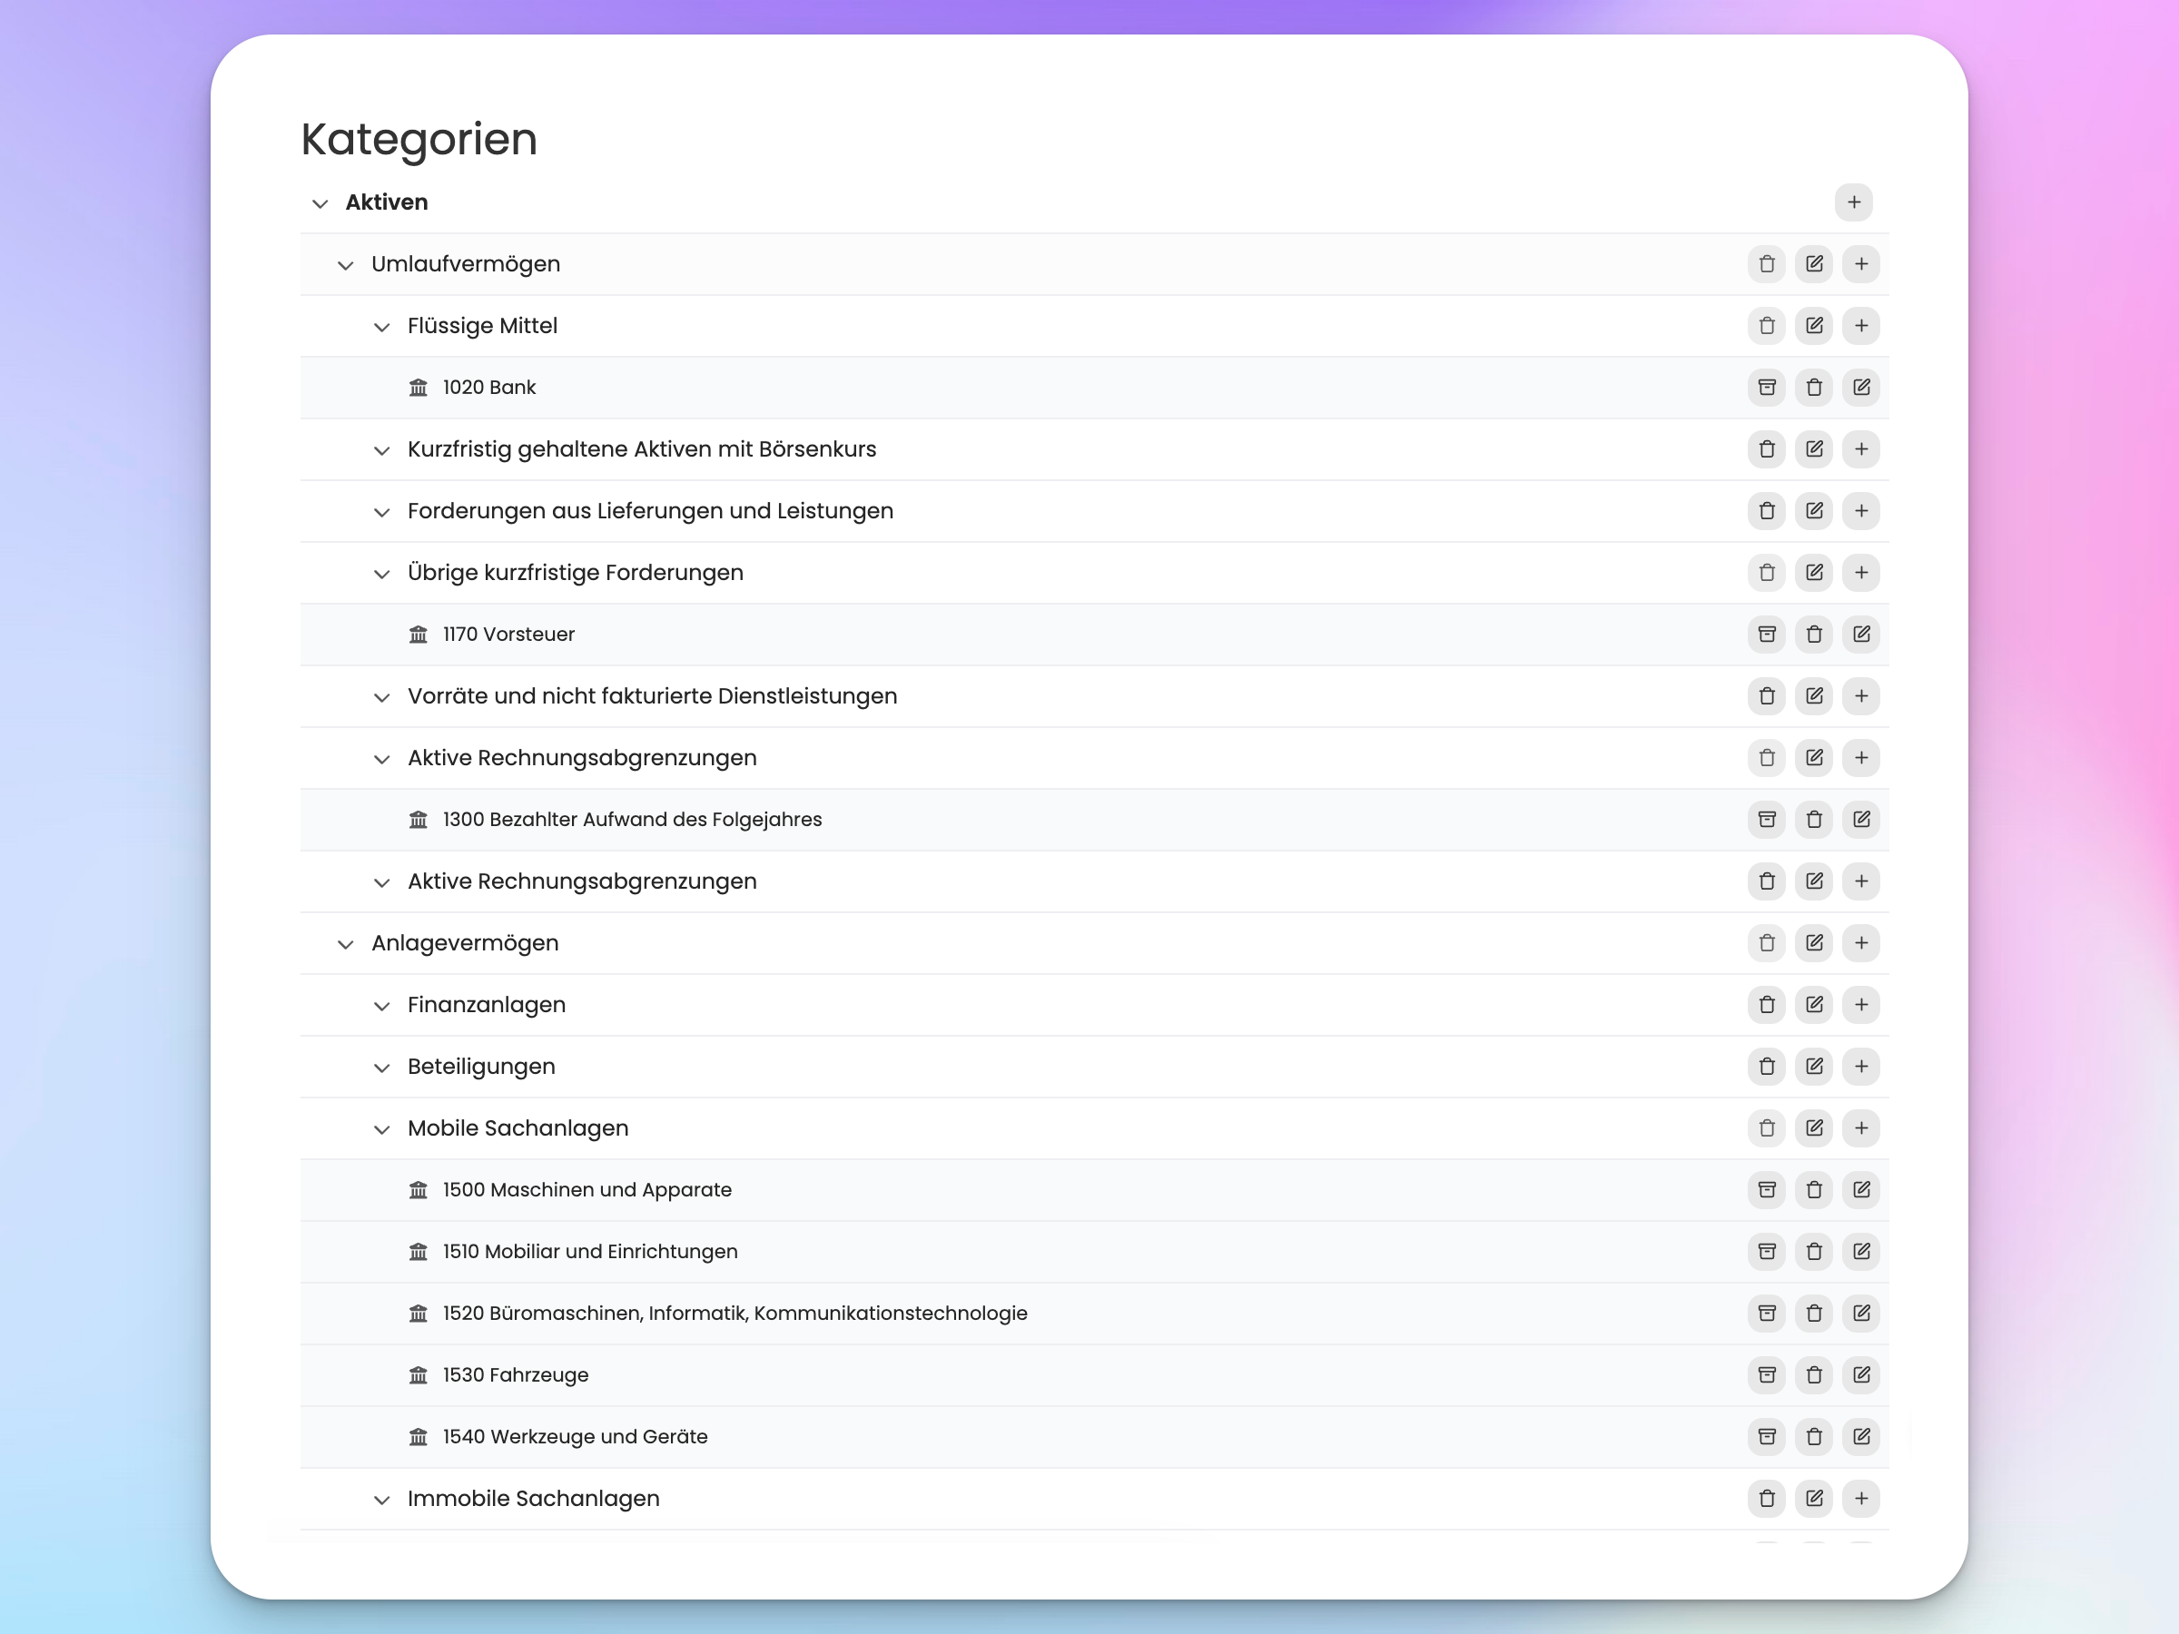The width and height of the screenshot is (2179, 1634).
Task: Collapse the Umlaufvermögen group
Action: 346,265
